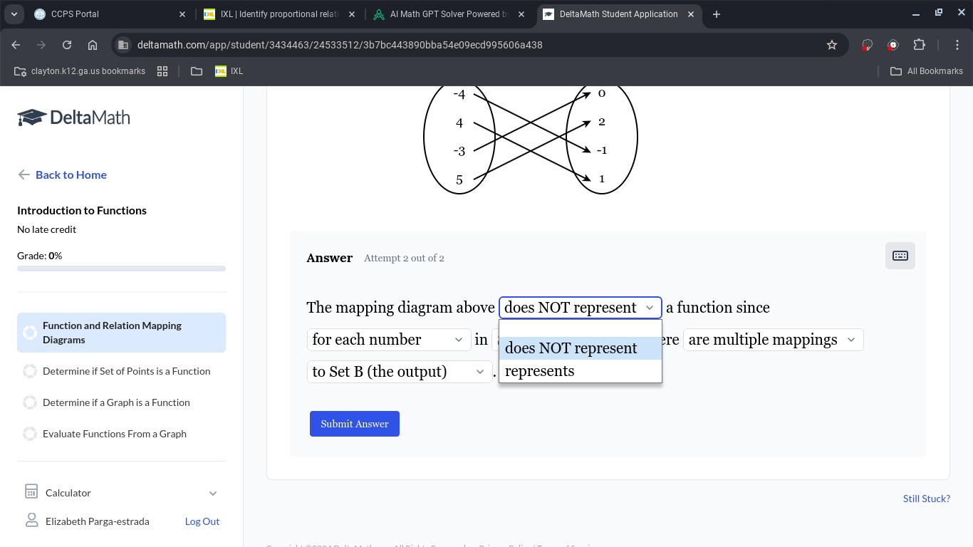The width and height of the screenshot is (973, 547).
Task: Click the extension icon left of the recorder
Action: [x=867, y=45]
